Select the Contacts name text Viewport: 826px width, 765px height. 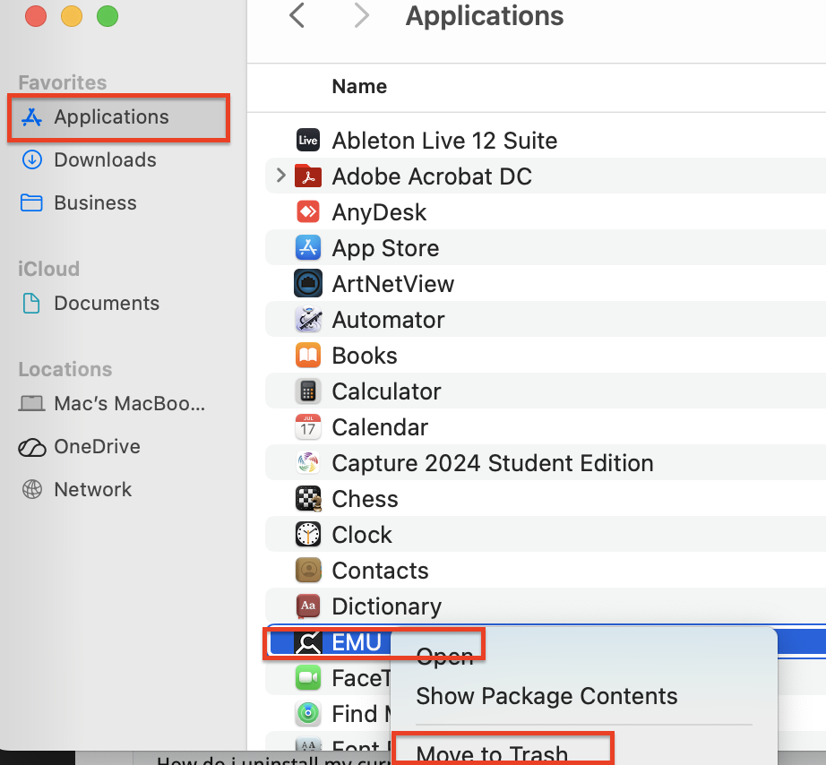(381, 571)
